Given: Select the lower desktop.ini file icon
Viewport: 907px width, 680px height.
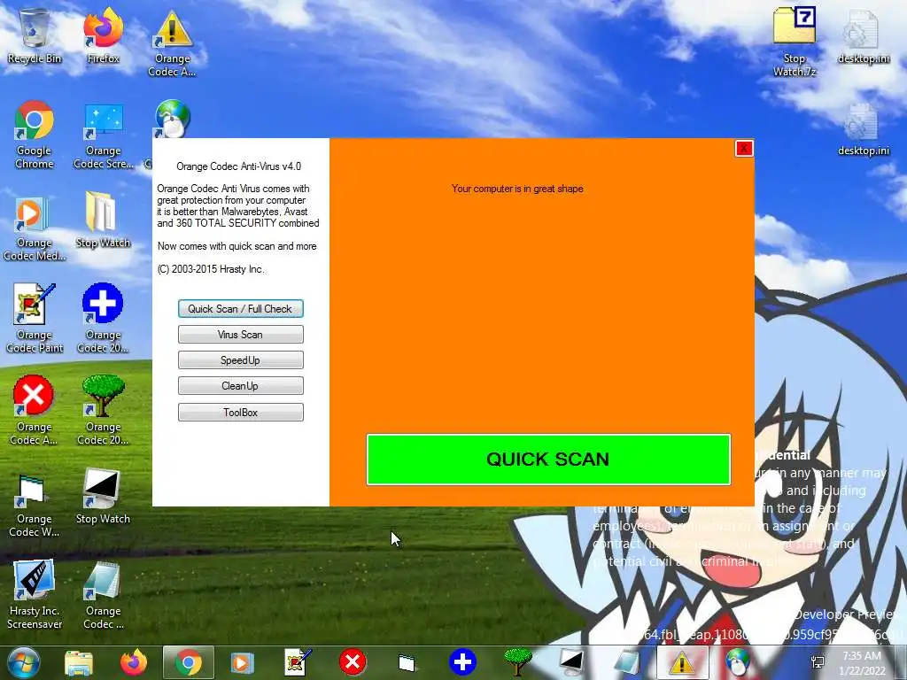Looking at the screenshot, I should pos(863,129).
